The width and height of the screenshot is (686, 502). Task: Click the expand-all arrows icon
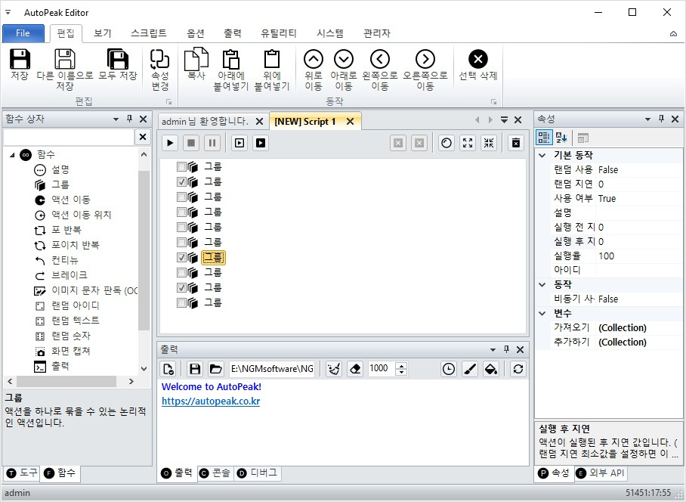[x=468, y=143]
